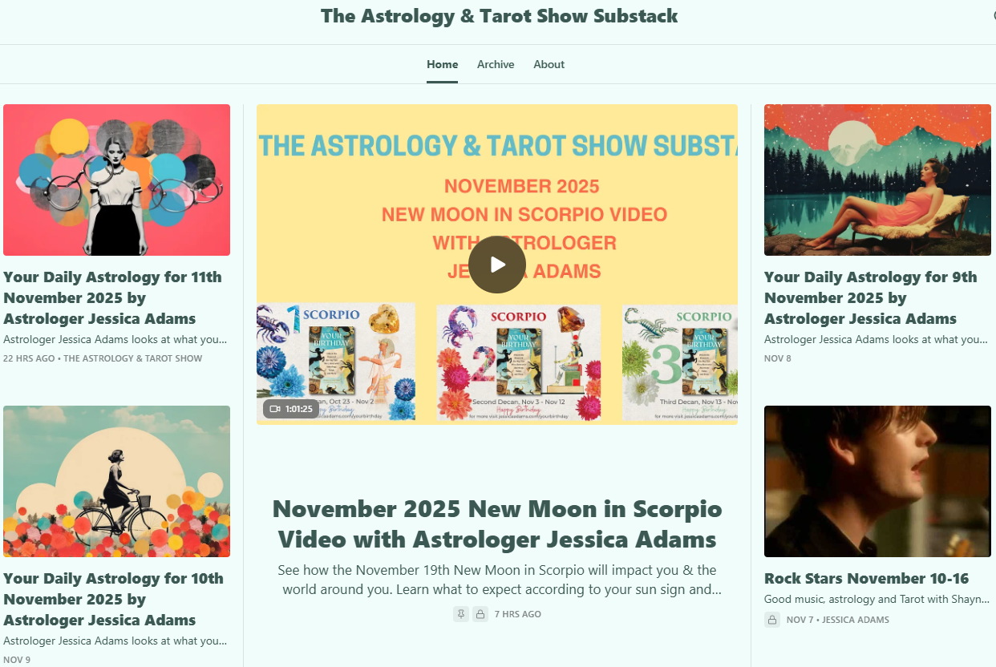This screenshot has width=996, height=667.
Task: Open Daily Astrology for 10th November post
Action: (114, 599)
